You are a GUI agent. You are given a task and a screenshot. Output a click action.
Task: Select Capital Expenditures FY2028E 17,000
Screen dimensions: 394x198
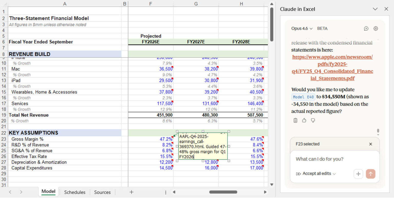[241, 168]
